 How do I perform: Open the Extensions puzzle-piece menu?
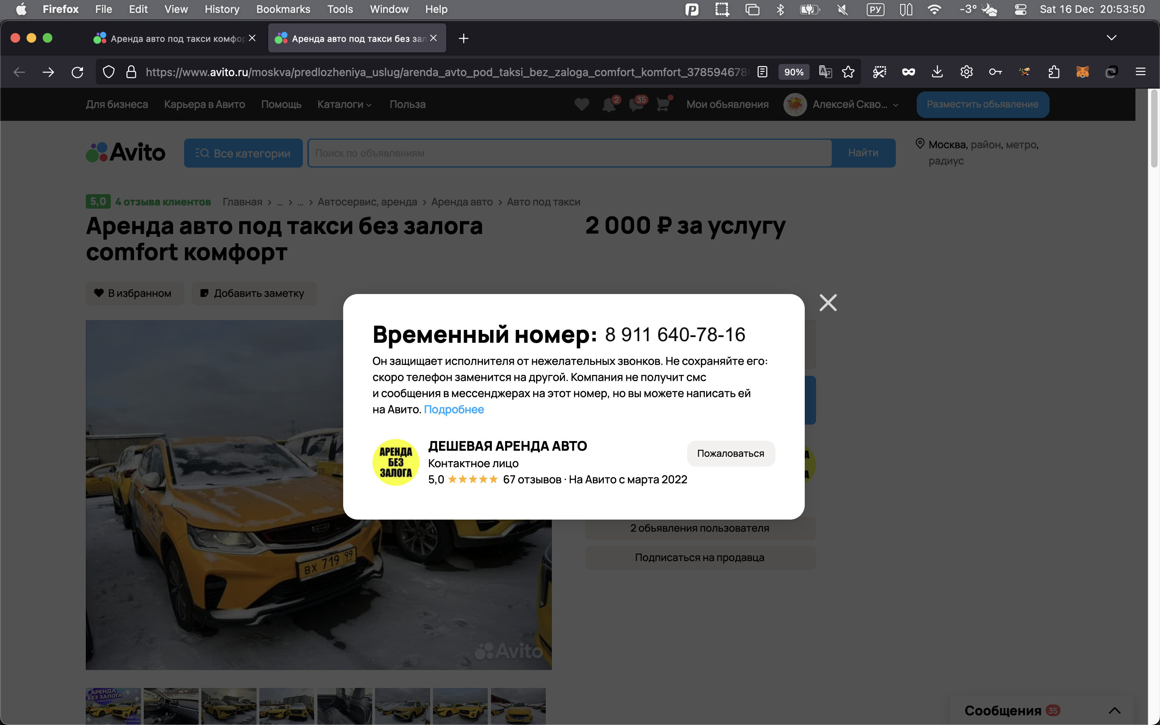(1054, 72)
